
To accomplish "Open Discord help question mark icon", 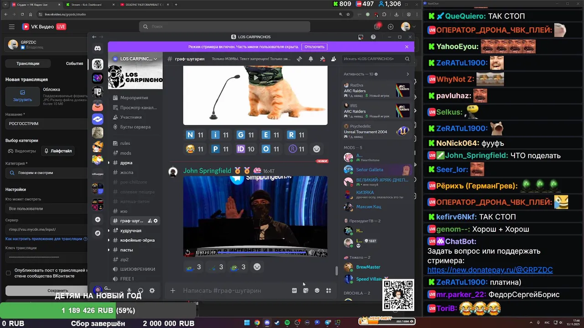I will (373, 37).
